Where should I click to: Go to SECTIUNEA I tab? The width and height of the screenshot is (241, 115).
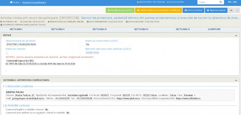pos(16,29)
